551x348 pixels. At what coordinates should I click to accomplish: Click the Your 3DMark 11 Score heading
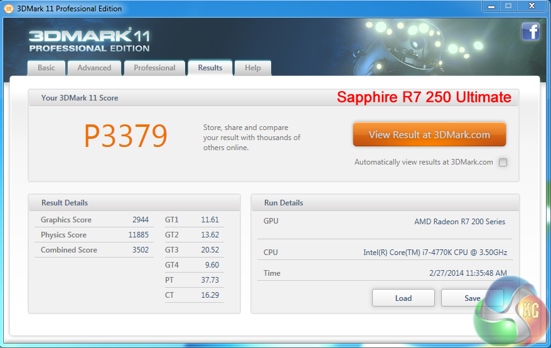coord(80,98)
